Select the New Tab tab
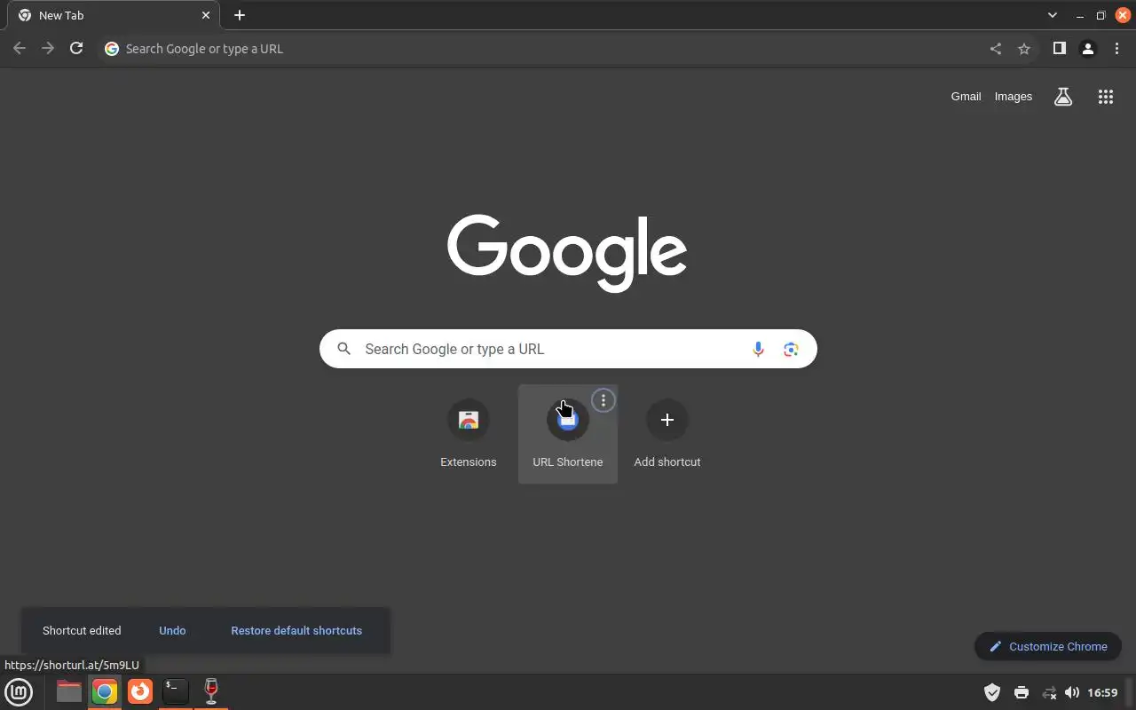Viewport: 1136px width, 710px height. [112, 16]
